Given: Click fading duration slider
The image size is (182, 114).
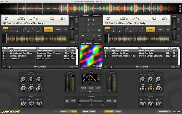Looking at the screenshot, I should click(x=91, y=83).
